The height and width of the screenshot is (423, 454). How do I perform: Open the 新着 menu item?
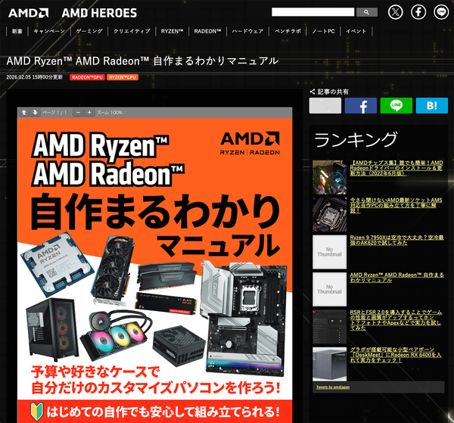[17, 31]
